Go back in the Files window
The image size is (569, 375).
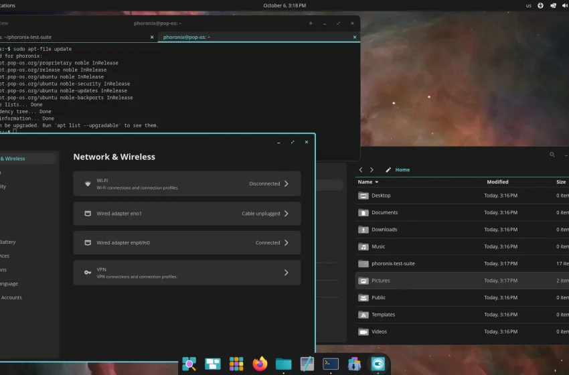[x=361, y=169]
